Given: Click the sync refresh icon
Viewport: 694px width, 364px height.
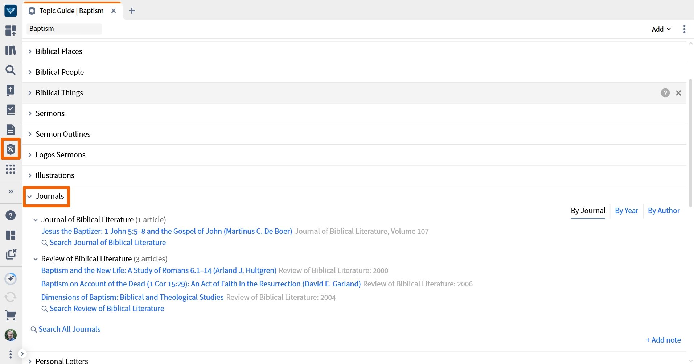Looking at the screenshot, I should coord(11,297).
